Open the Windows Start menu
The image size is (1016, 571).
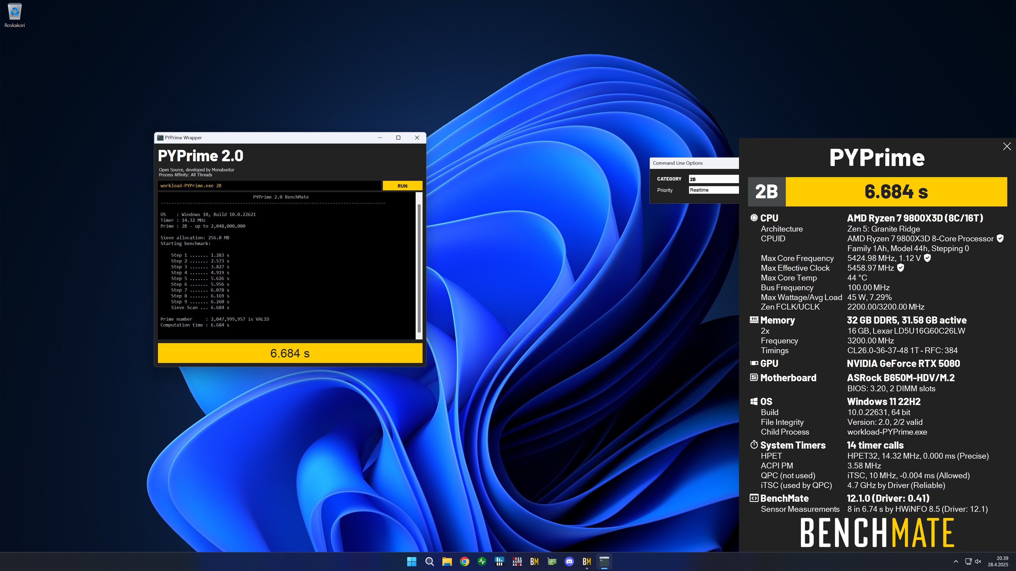[412, 561]
